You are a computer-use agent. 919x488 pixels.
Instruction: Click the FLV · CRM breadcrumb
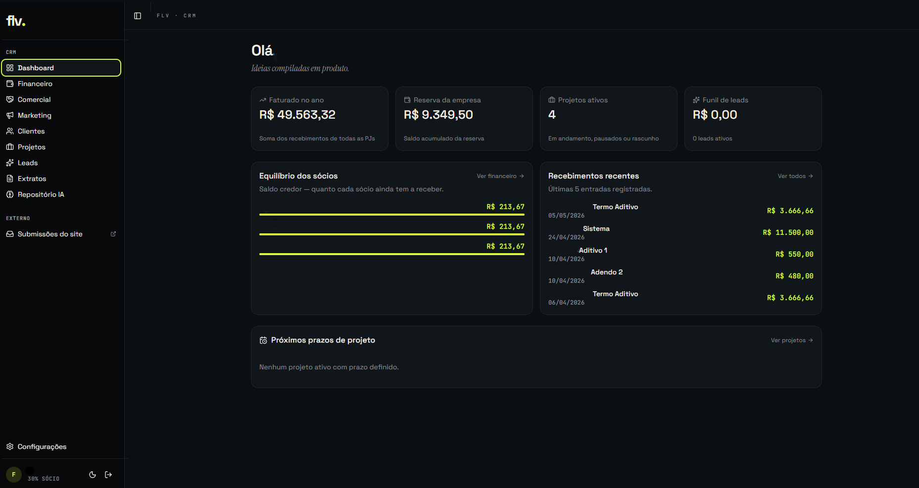[176, 16]
